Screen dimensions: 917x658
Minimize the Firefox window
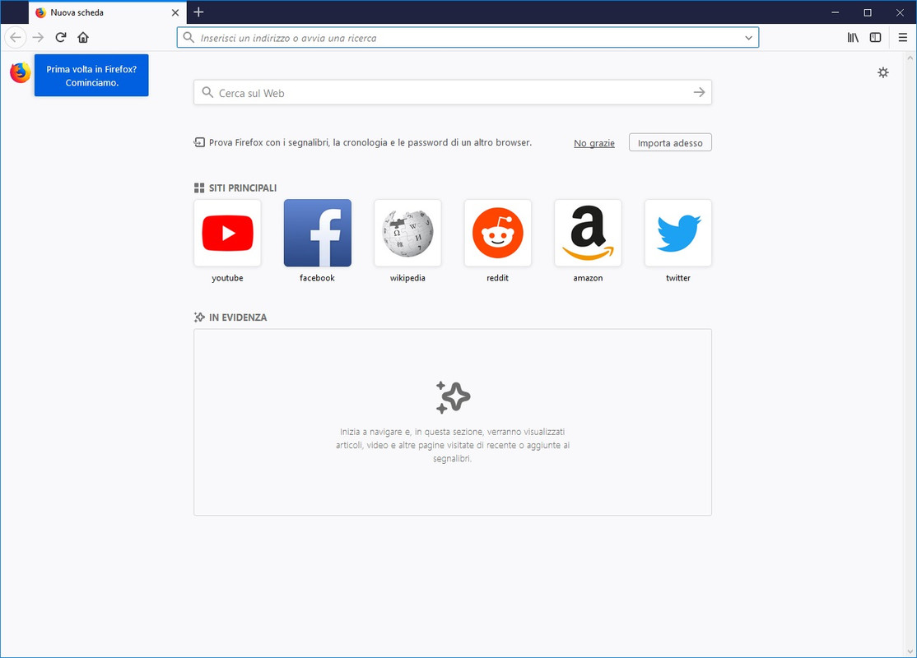click(836, 12)
